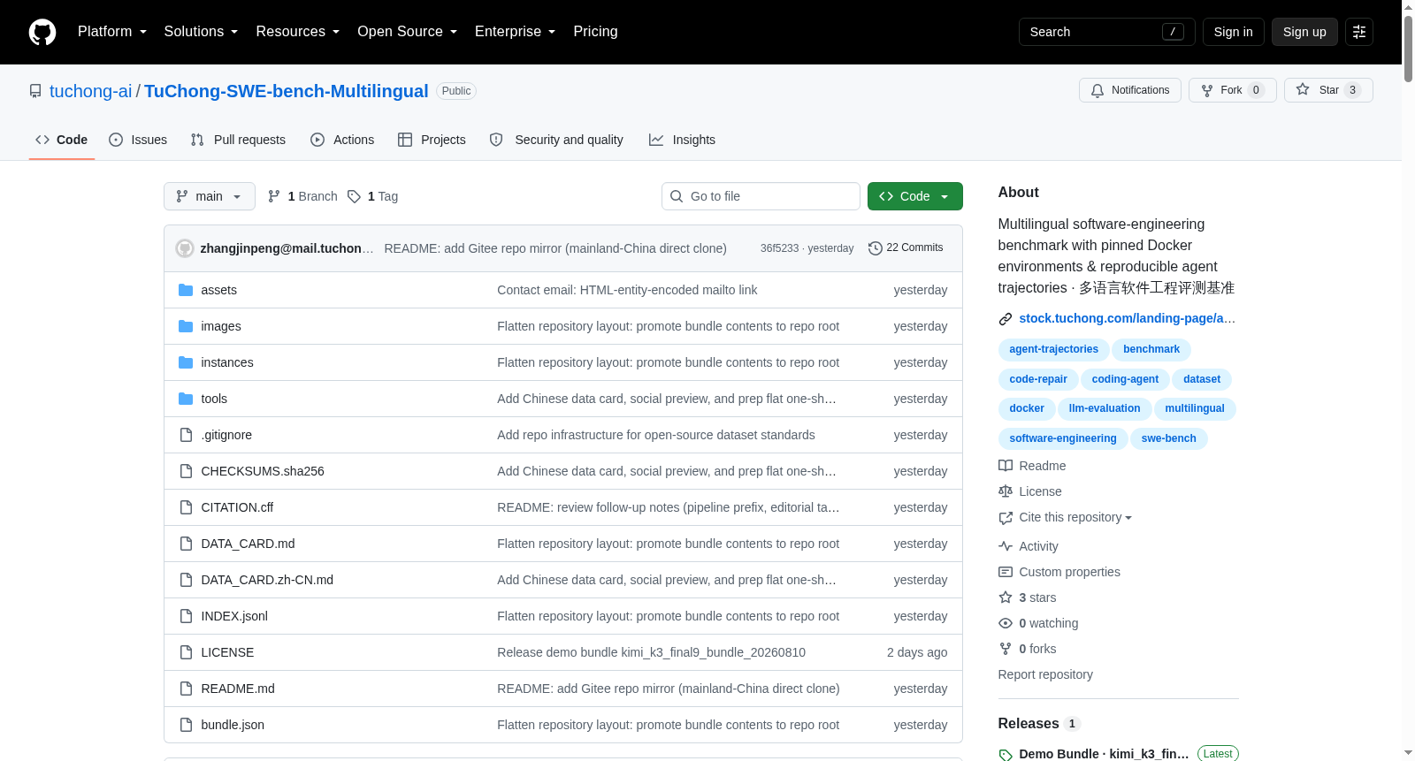Open the stock.tuchong.com website link
Viewport: 1415px width, 761px height.
click(x=1127, y=318)
